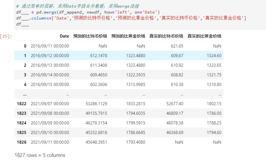This screenshot has height=162, width=266.
Task: Place cursor in the pd.merge code line
Action: click(x=87, y=12)
